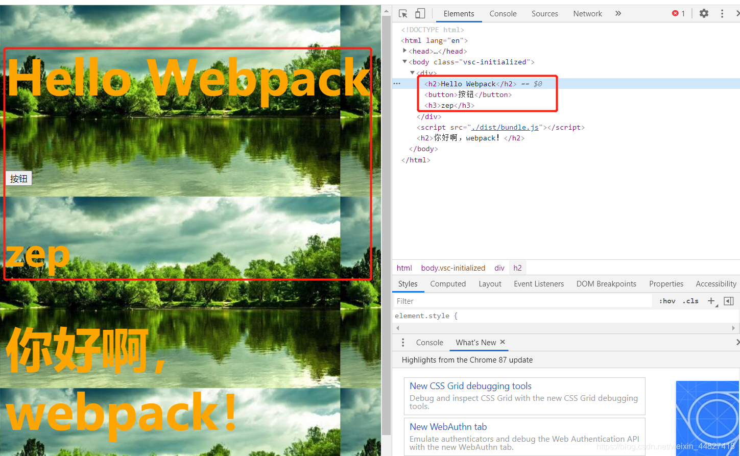The height and width of the screenshot is (456, 740).
Task: Activate the inspect element picker icon
Action: (403, 14)
